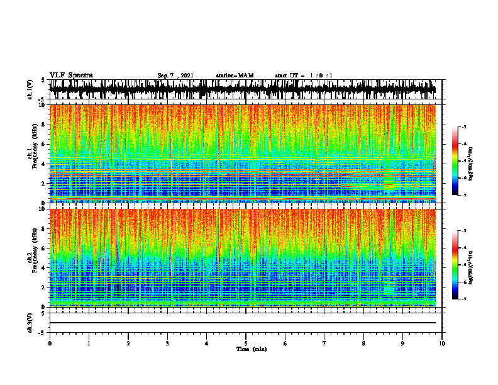Click the ch.2 "Frequency (kHz)" axis label
Viewport: 498px width, 385px height.
tap(35, 250)
